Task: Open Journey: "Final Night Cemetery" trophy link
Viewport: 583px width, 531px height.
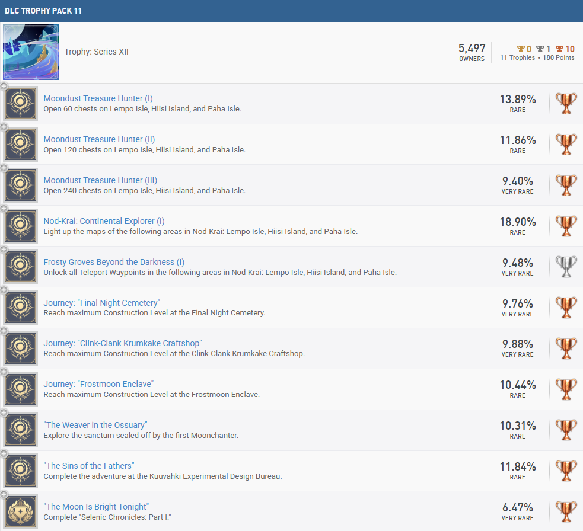Action: pyautogui.click(x=102, y=303)
